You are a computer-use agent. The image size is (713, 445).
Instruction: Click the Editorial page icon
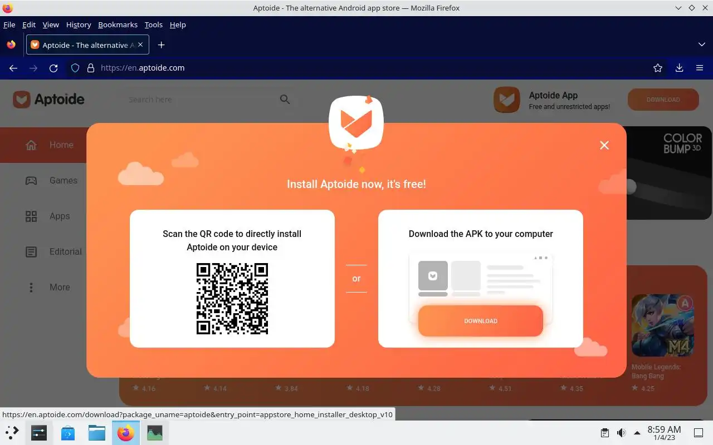pos(31,252)
